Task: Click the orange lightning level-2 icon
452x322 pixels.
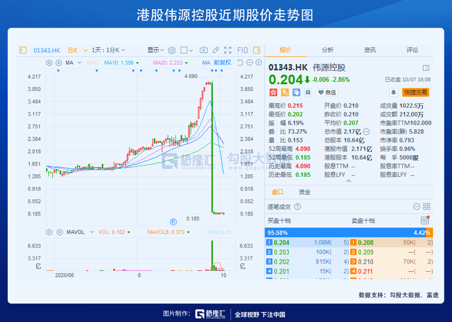Action: click(x=285, y=93)
